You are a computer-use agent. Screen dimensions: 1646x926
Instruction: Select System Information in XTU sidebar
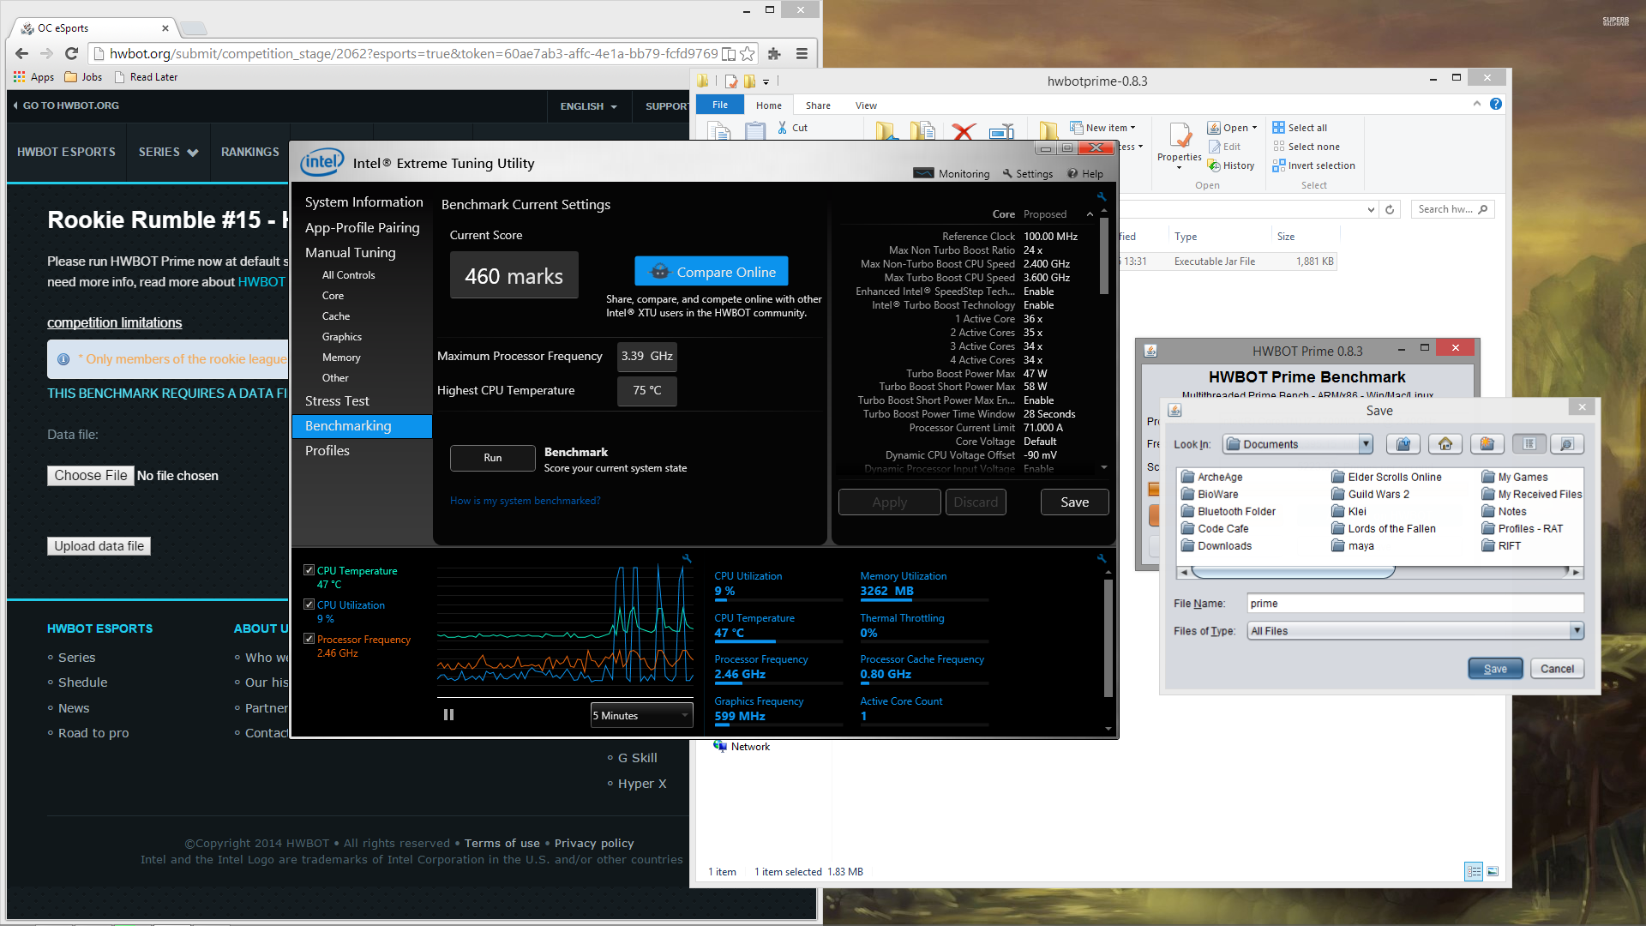pyautogui.click(x=364, y=201)
